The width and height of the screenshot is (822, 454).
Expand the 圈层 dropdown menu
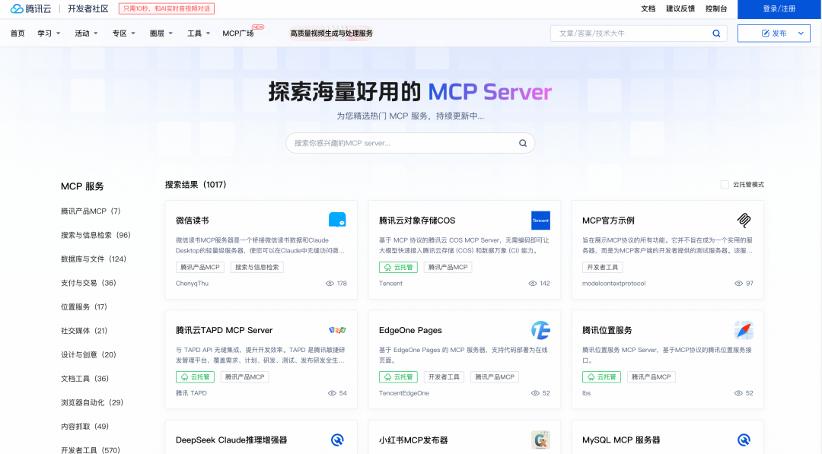(161, 33)
